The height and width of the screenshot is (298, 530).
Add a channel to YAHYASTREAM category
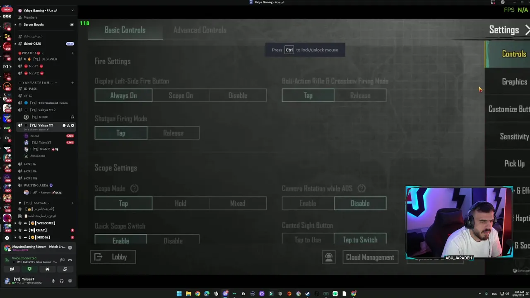pyautogui.click(x=72, y=82)
